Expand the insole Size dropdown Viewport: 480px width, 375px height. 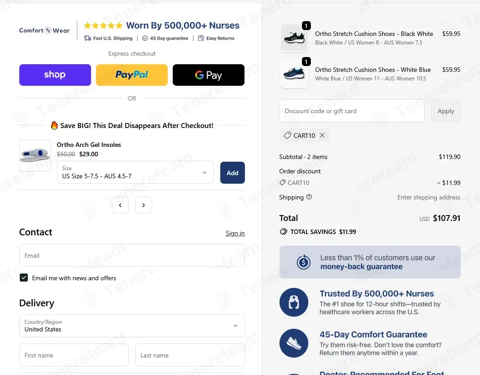(135, 172)
